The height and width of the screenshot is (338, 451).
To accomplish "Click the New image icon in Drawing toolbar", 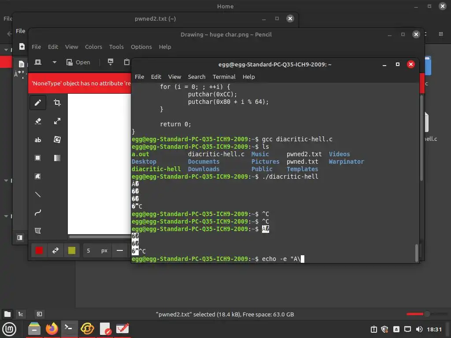I will click(x=38, y=62).
